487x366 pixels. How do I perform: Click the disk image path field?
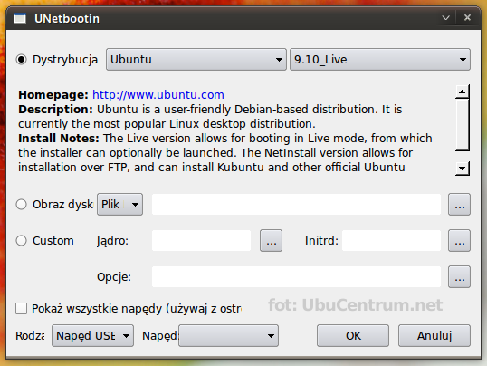(296, 205)
